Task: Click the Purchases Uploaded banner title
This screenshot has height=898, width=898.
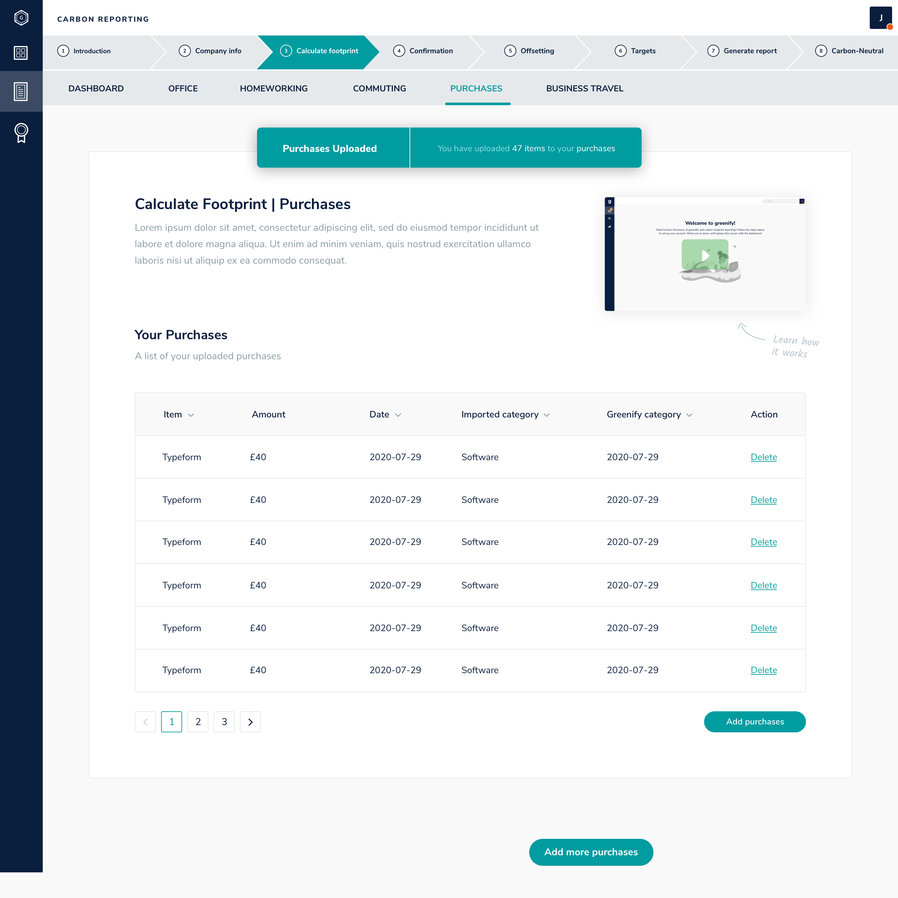Action: click(x=330, y=149)
